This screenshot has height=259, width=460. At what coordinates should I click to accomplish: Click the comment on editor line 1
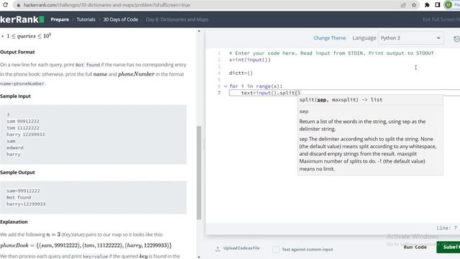pos(331,53)
